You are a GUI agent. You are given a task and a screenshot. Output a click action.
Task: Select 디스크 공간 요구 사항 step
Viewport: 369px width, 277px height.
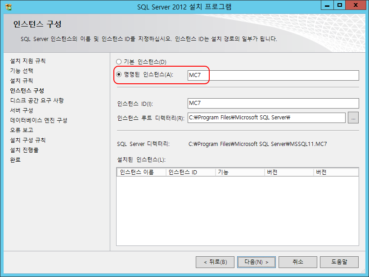[37, 100]
